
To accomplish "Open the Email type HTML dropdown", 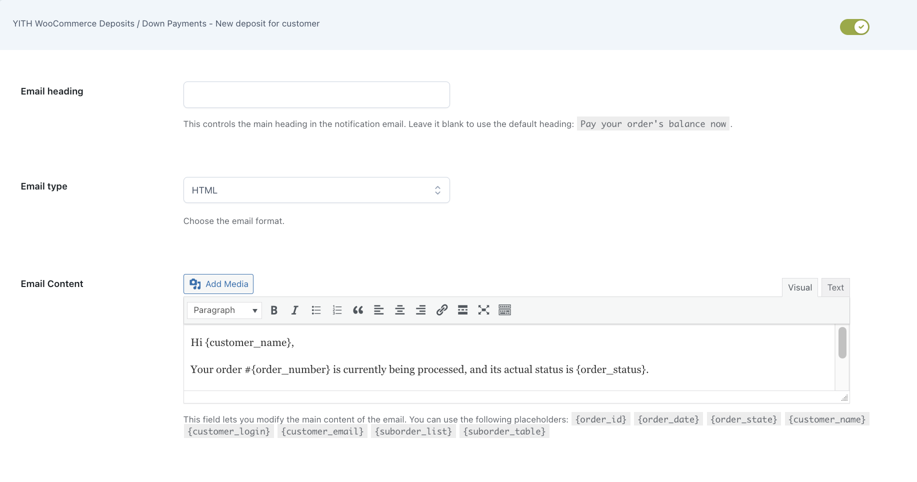I will pos(316,190).
